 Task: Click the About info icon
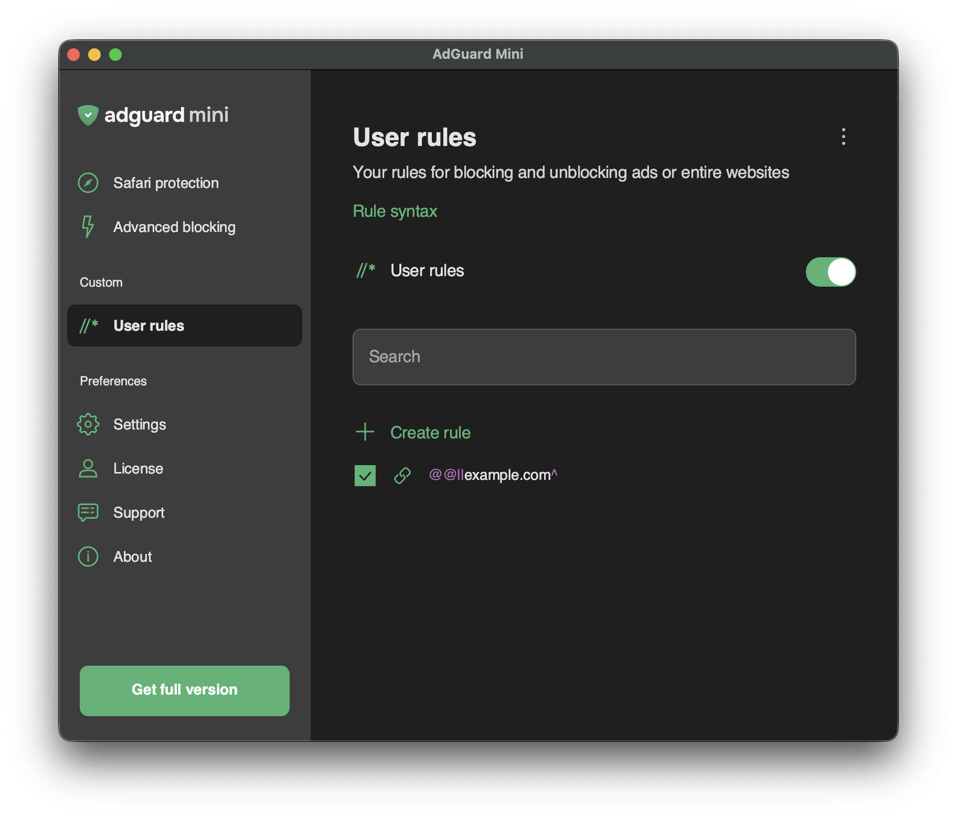click(x=88, y=556)
